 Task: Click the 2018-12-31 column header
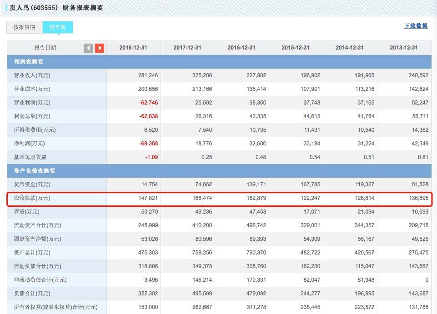point(133,48)
